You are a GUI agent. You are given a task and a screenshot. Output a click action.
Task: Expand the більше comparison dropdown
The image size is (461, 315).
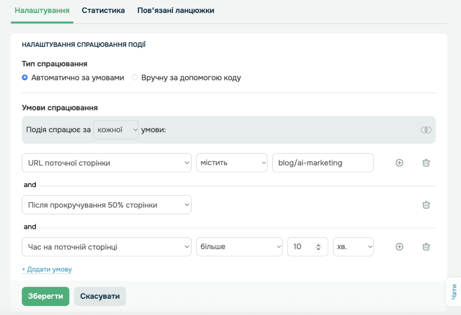tap(239, 247)
